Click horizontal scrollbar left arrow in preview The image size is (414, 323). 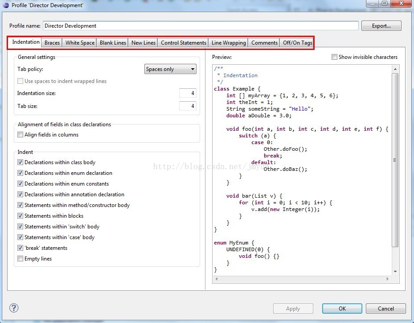pyautogui.click(x=217, y=279)
